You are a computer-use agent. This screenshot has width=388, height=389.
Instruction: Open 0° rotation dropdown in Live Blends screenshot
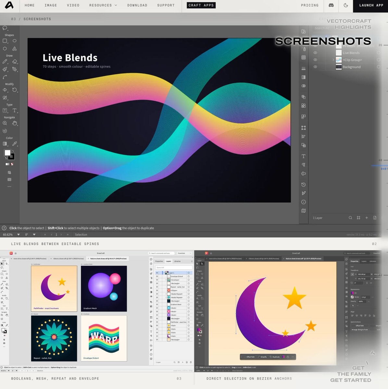pyautogui.click(x=34, y=235)
